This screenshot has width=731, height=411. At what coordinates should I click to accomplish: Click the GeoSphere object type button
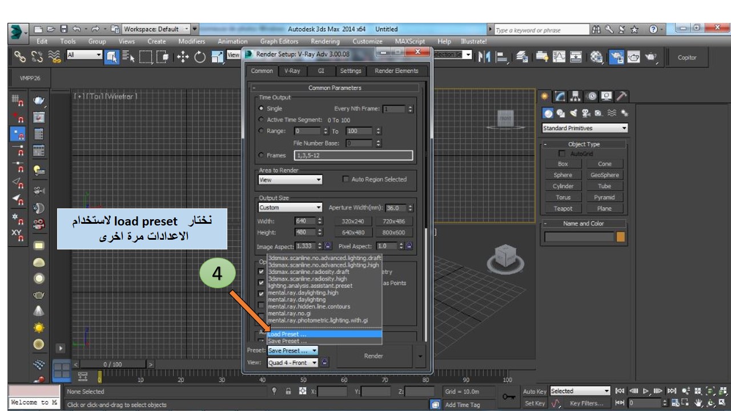tap(604, 175)
